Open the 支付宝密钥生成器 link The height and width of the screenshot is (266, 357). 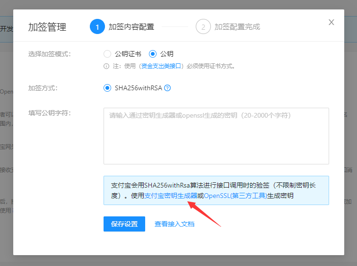[x=171, y=196]
